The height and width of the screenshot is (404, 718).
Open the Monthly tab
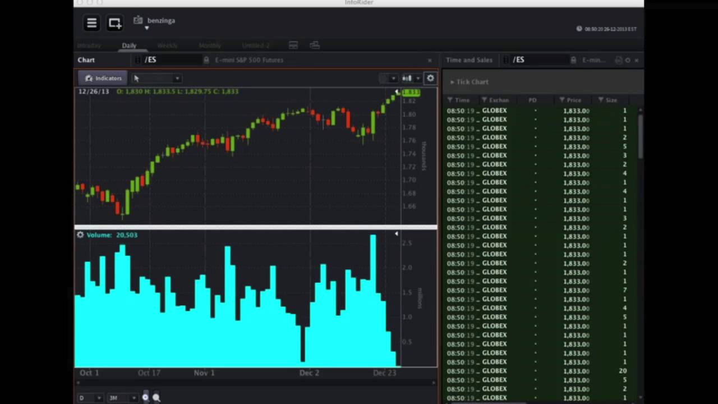pos(210,45)
